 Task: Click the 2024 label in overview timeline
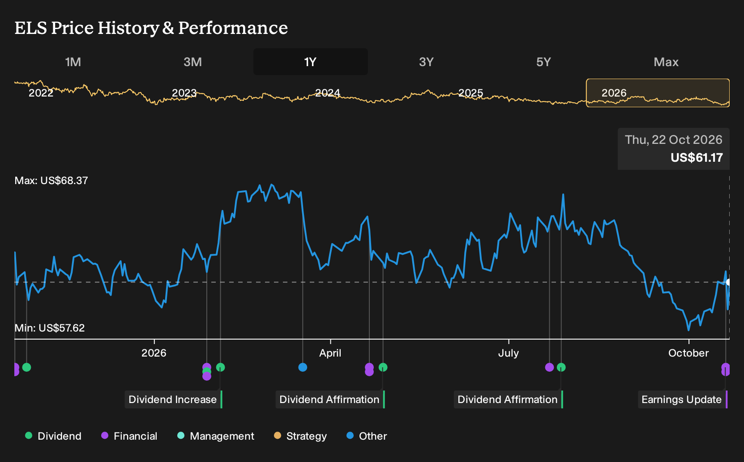click(327, 93)
